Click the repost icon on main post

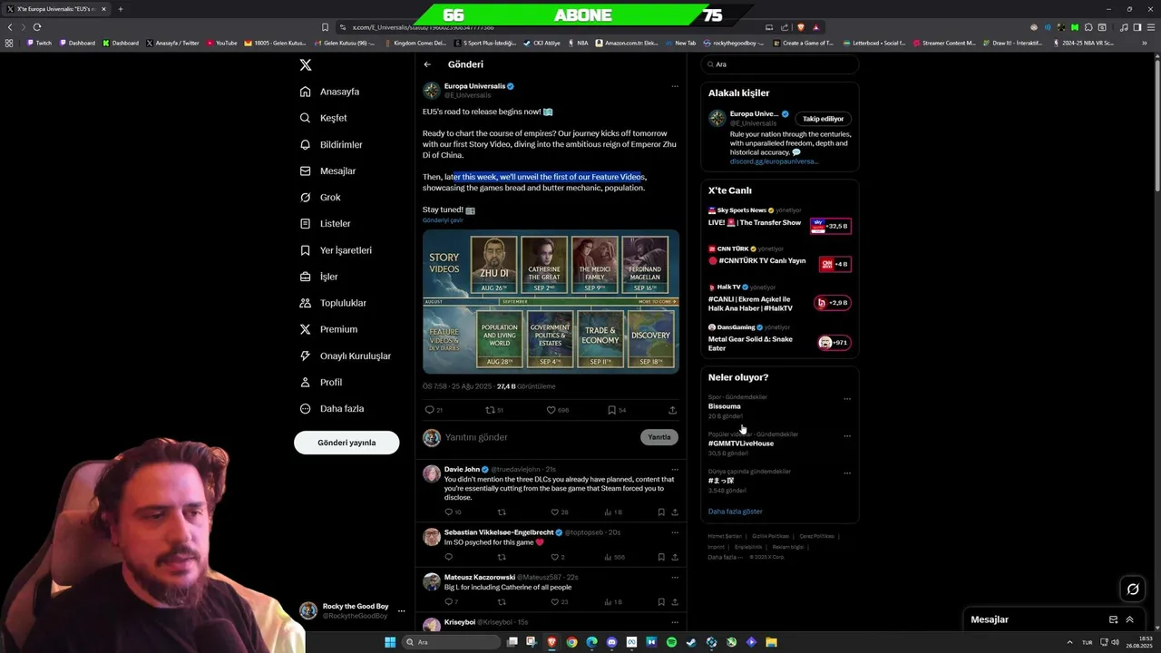pyautogui.click(x=491, y=410)
